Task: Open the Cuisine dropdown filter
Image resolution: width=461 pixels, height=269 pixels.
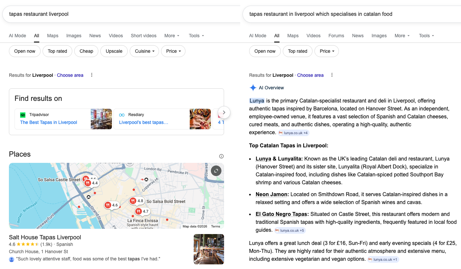Action: pos(144,51)
